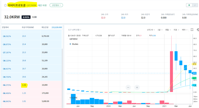This screenshot has width=199, height=108.
Task: Click sell quantity 51,109
Action: pyautogui.click(x=45, y=60)
